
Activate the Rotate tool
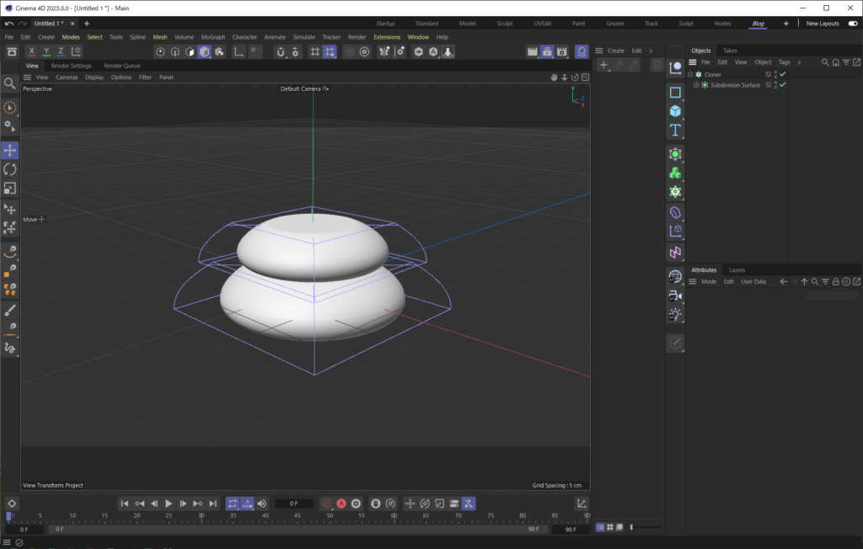(9, 169)
